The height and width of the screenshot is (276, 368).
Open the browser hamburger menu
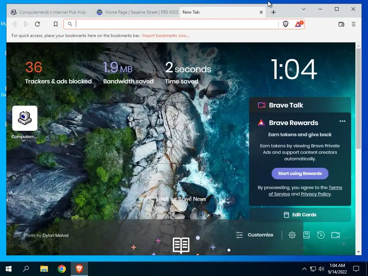coord(354,24)
